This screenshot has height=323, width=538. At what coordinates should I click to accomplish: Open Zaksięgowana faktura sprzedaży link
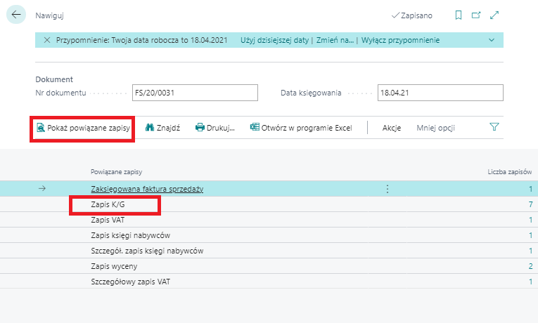coord(147,189)
